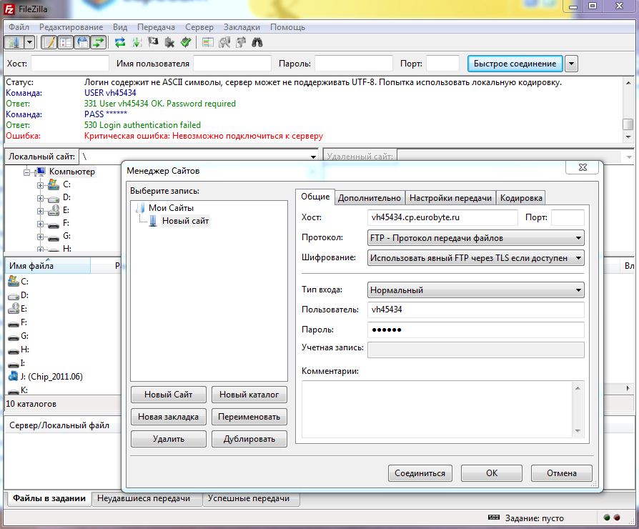Open the Site Manager toolbar icon
Screen dimensions: 639x529
(14, 42)
